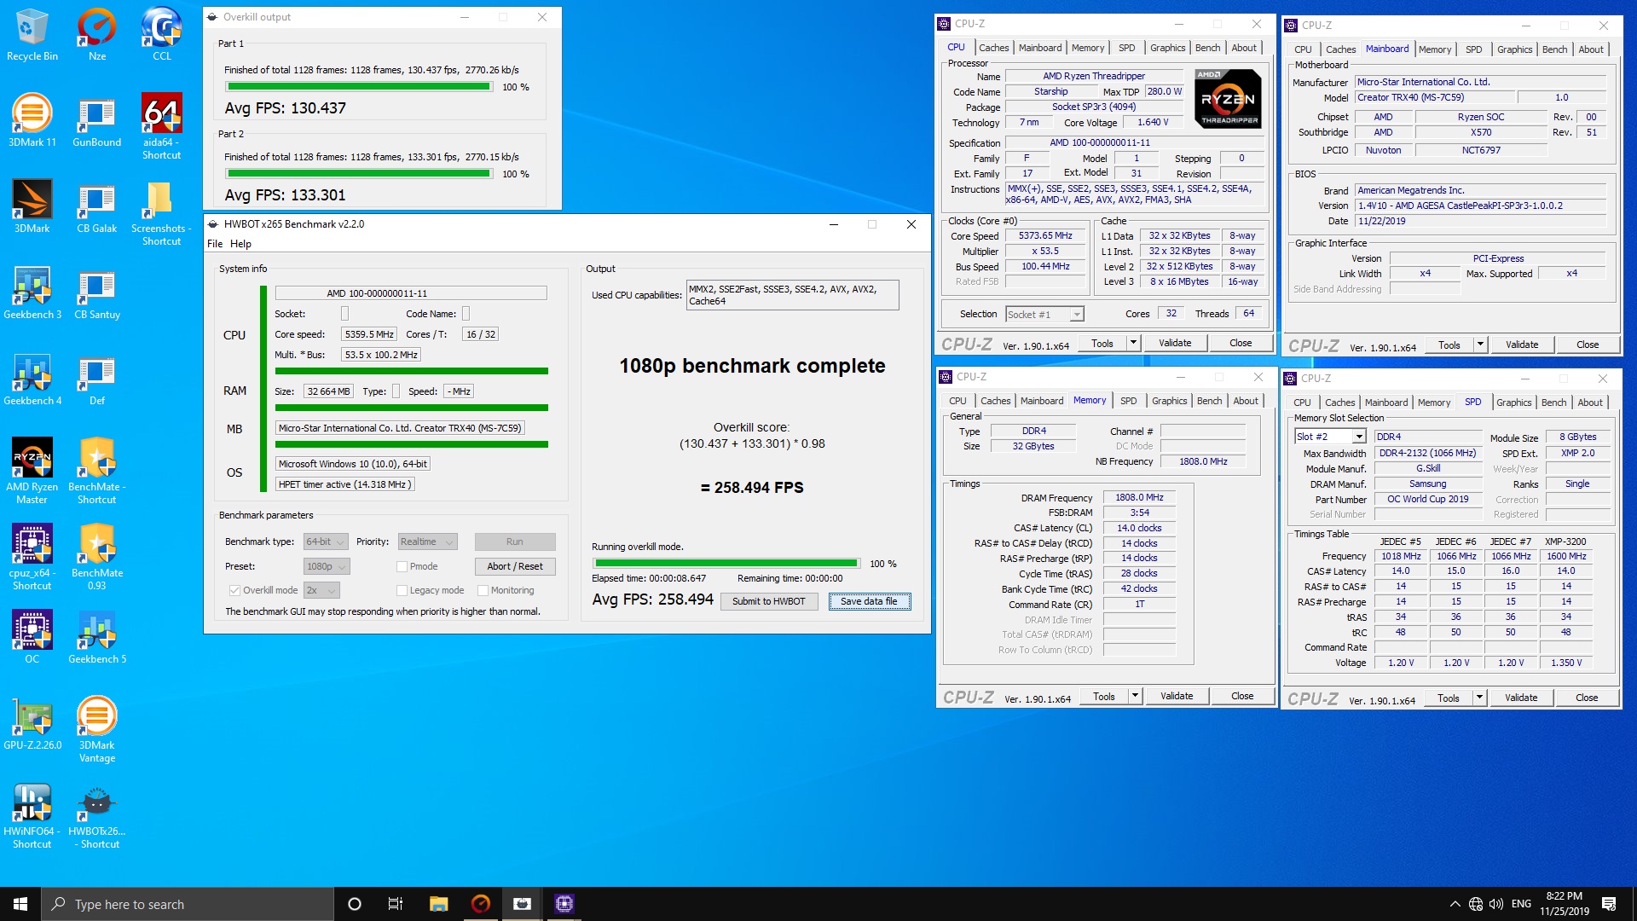Viewport: 1637px width, 921px height.
Task: Launch the 3DMark desktop icon
Action: [x=32, y=206]
